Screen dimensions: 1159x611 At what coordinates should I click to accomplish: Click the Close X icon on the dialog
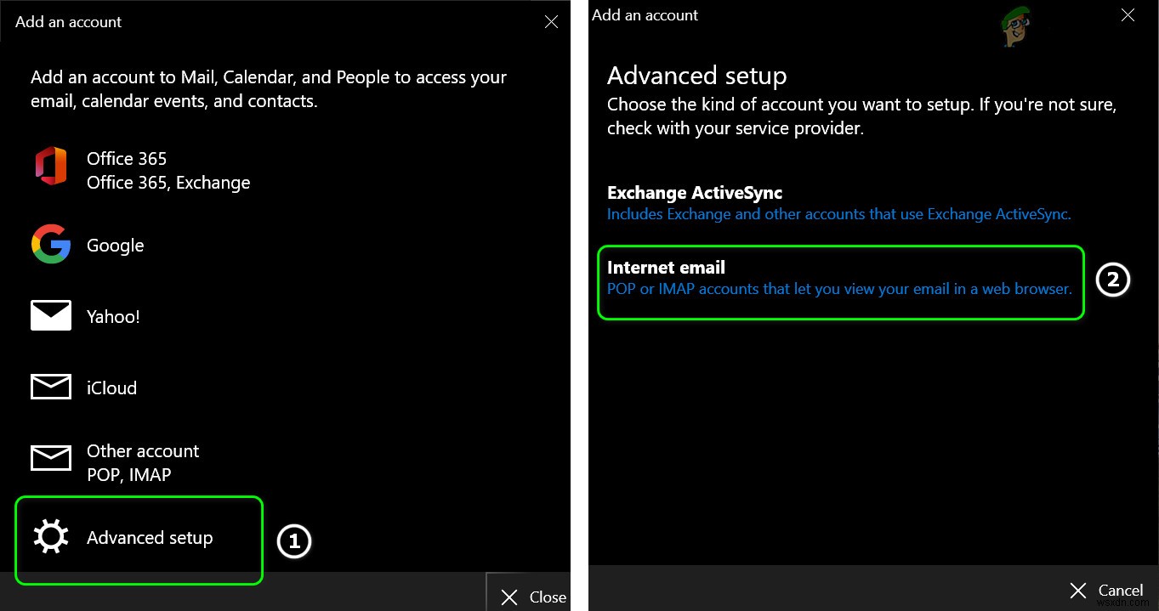pos(551,21)
